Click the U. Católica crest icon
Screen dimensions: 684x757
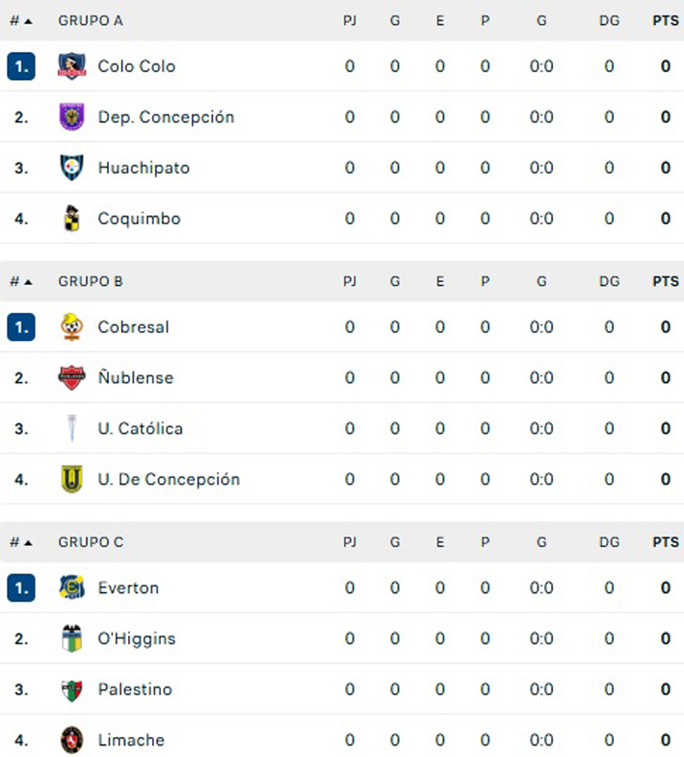pyautogui.click(x=71, y=429)
